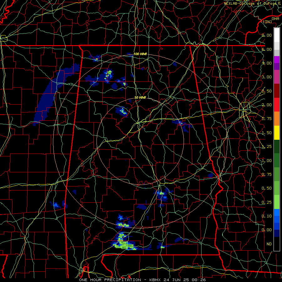Click the 1.75 legend value
Viewport: 282px width, 282px height.
pyautogui.click(x=267, y=119)
